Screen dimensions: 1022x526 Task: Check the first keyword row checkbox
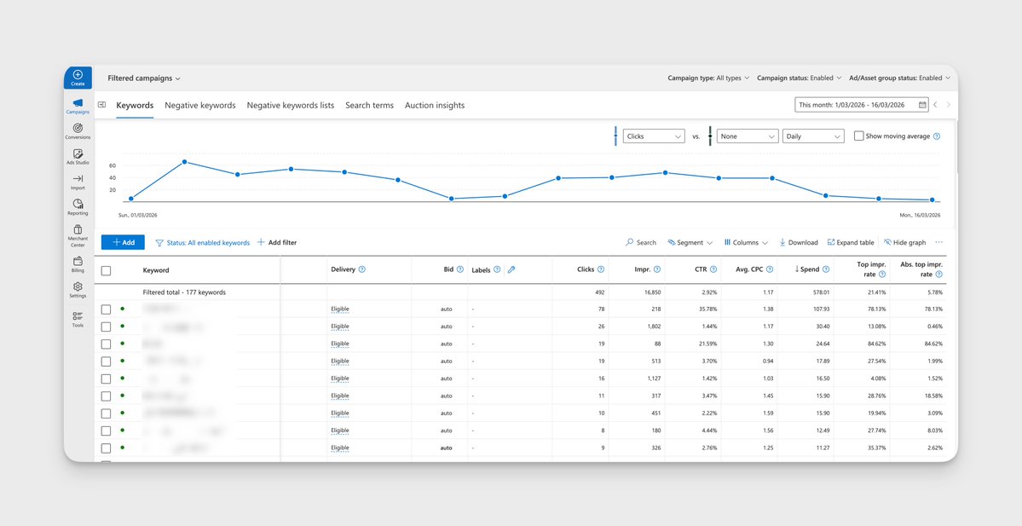(x=107, y=309)
